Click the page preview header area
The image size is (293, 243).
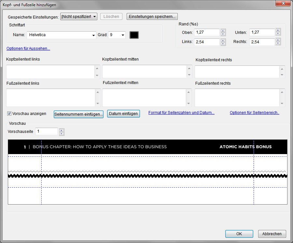click(147, 147)
